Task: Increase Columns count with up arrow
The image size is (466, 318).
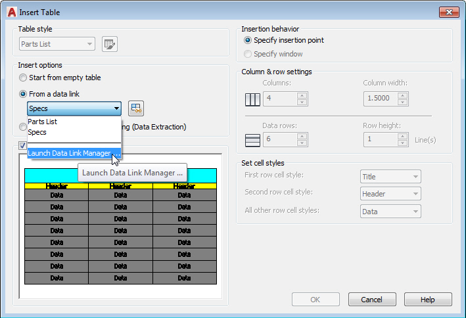Action: click(x=302, y=96)
